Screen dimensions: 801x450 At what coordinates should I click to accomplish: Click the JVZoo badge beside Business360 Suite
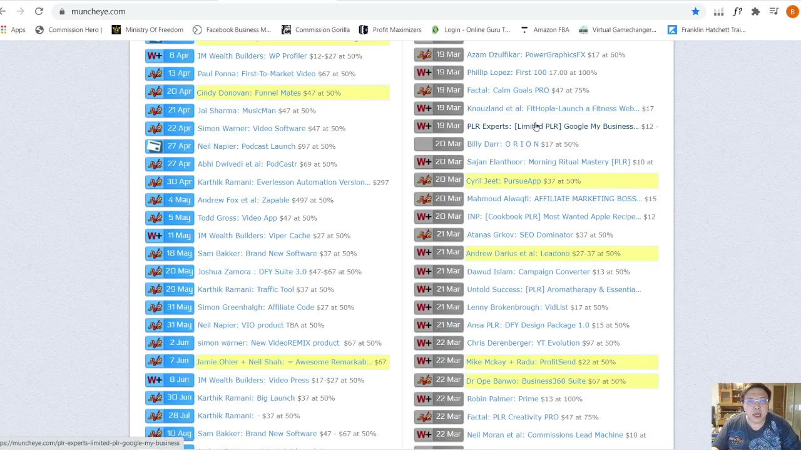424,380
